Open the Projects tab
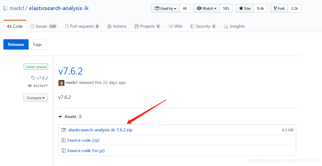The height and width of the screenshot is (166, 322). click(147, 26)
